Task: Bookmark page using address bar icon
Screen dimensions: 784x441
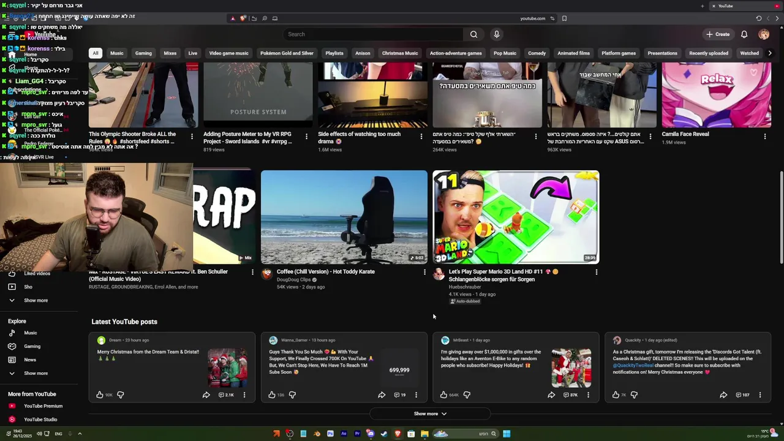Action: (x=564, y=18)
